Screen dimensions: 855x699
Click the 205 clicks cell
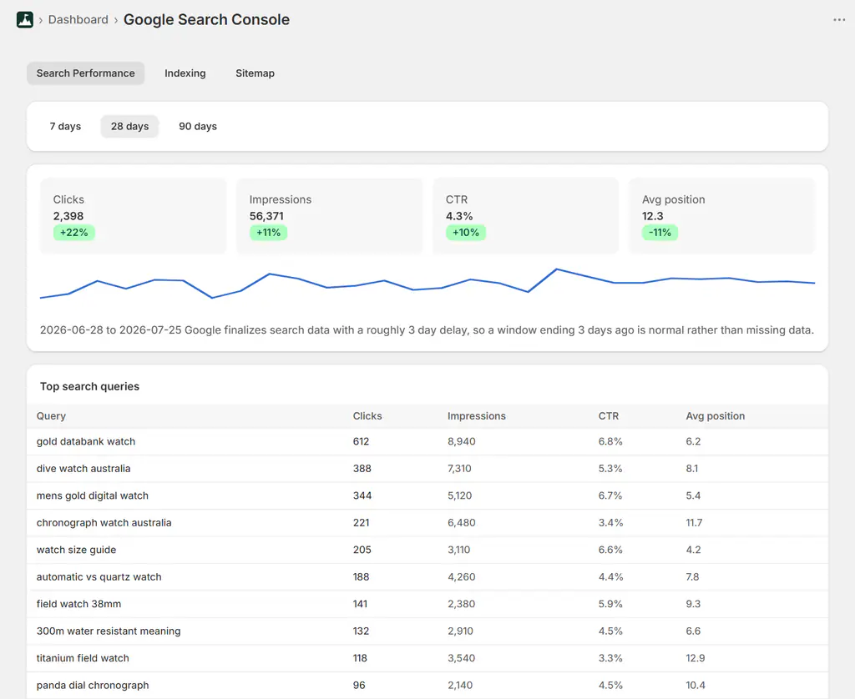(x=362, y=550)
